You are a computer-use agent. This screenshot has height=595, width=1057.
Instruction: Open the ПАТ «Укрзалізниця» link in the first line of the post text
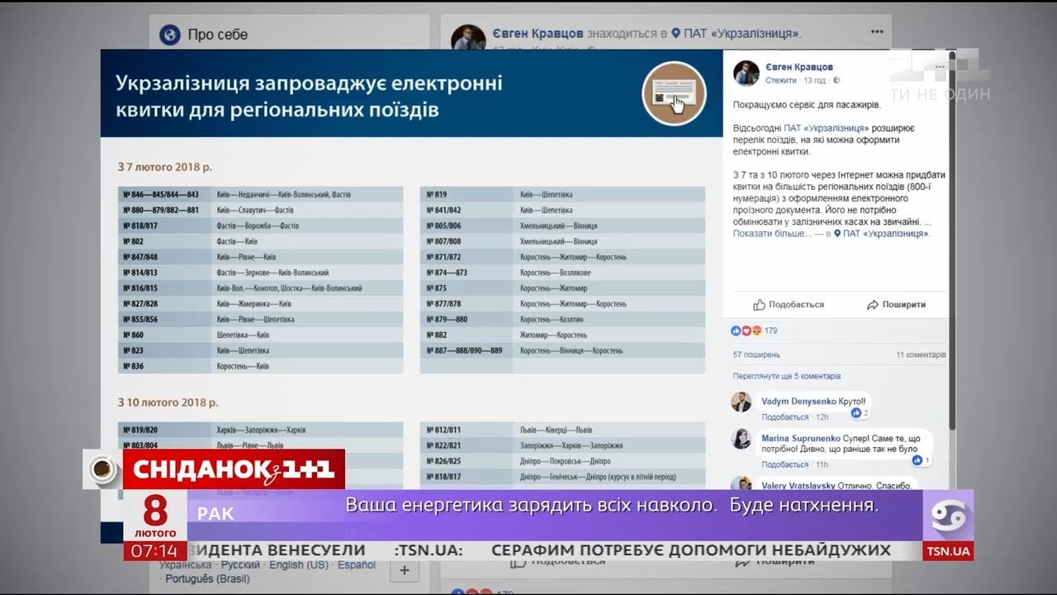point(826,128)
